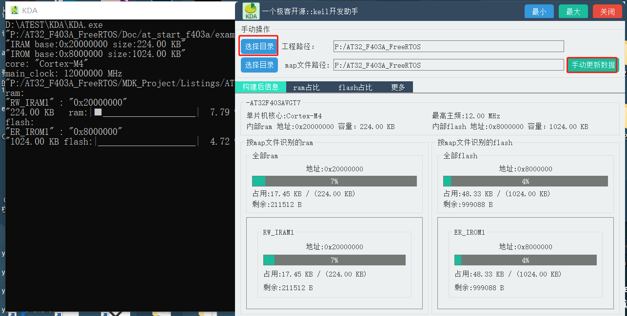Click the 全部ram 7% progress bar

[x=334, y=181]
